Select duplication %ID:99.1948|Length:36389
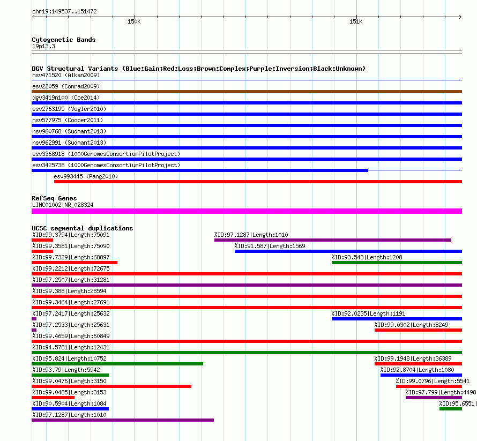Image resolution: width=477 pixels, height=441 pixels. pos(413,358)
